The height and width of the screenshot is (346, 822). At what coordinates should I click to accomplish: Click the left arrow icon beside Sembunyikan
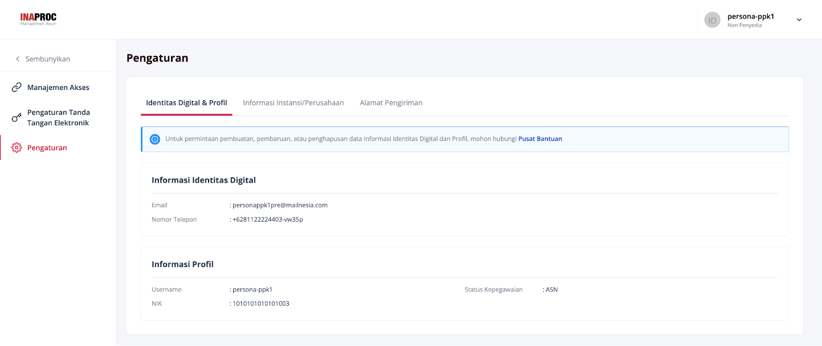point(17,59)
